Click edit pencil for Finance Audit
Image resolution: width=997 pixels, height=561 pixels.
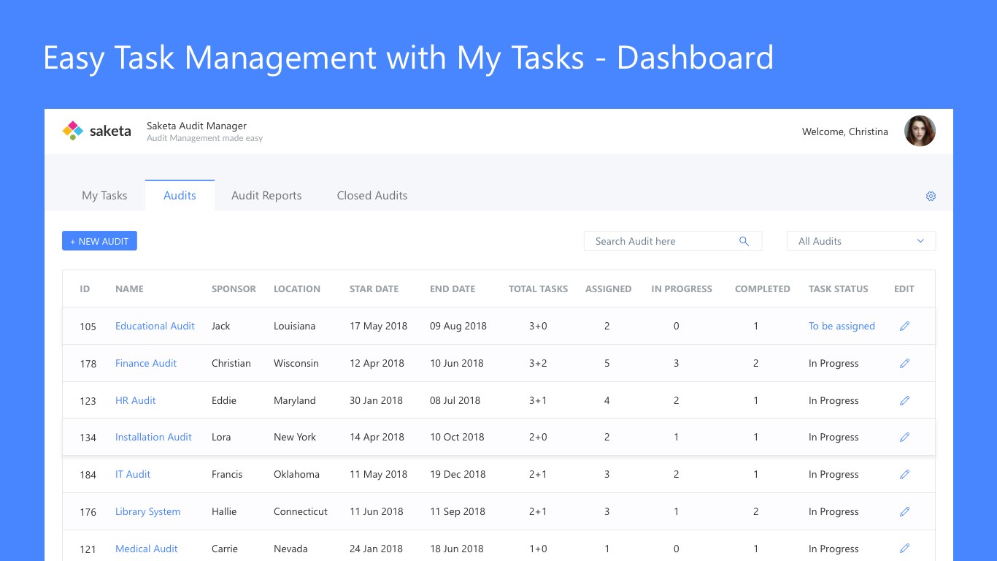point(904,363)
